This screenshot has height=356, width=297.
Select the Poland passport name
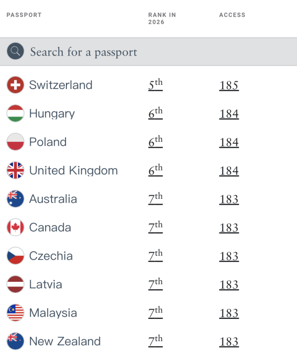48,142
